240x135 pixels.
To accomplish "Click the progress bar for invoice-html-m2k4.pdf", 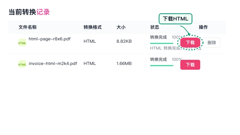I will click(161, 66).
